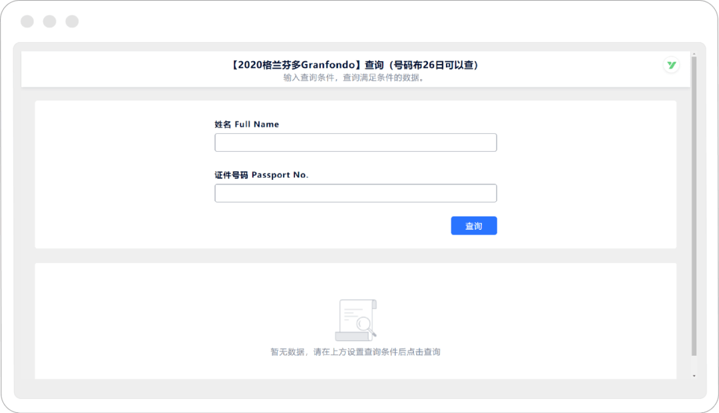Click the middle window control dot

tap(49, 21)
